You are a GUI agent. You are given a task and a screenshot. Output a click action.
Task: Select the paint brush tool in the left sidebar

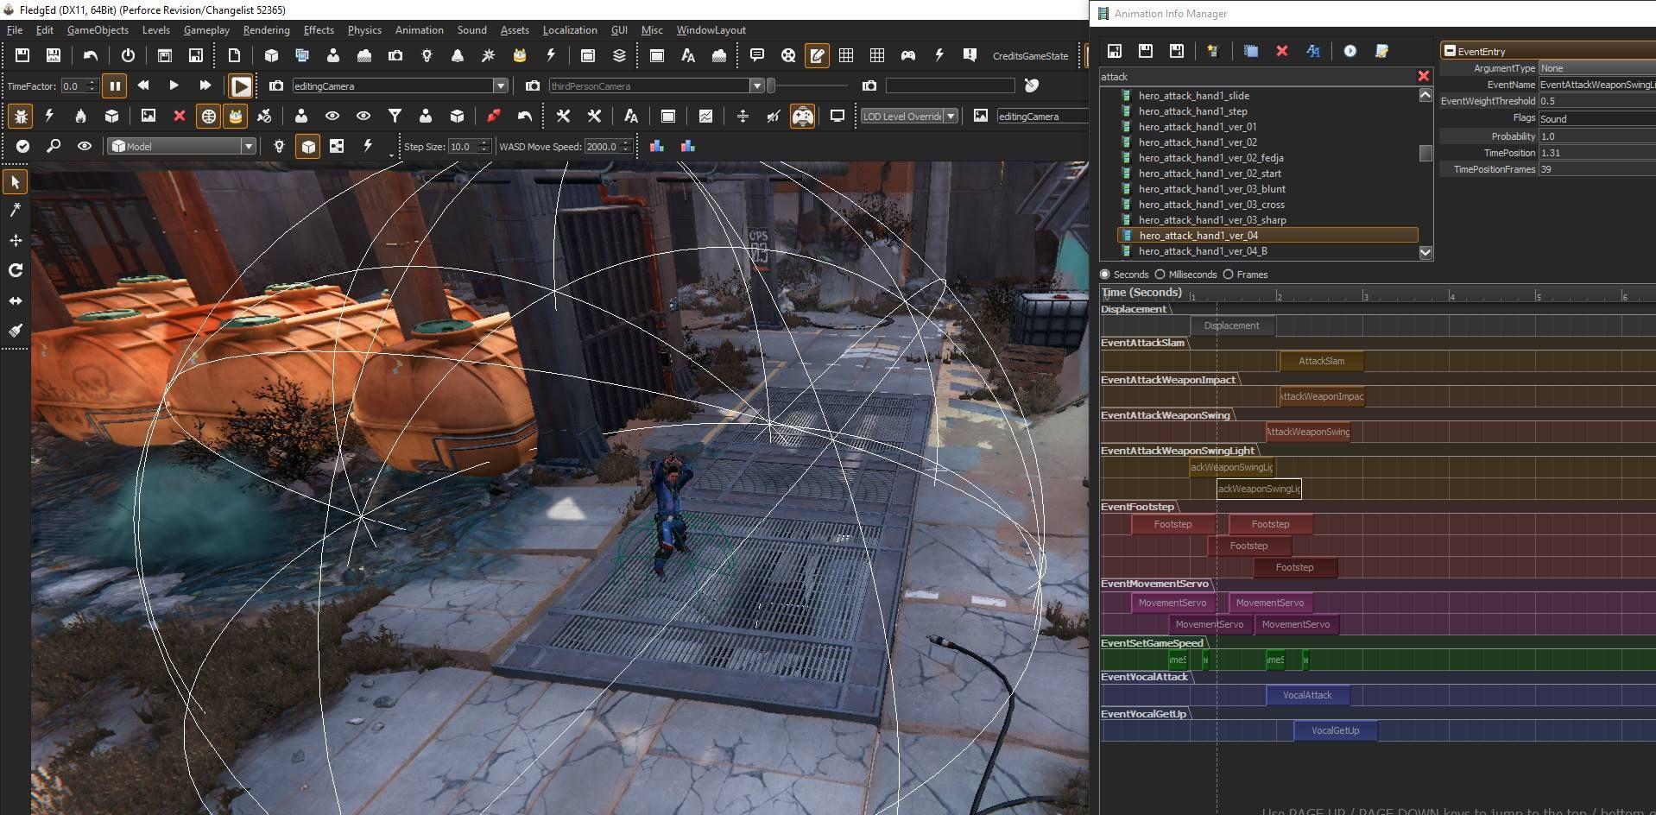(x=16, y=330)
